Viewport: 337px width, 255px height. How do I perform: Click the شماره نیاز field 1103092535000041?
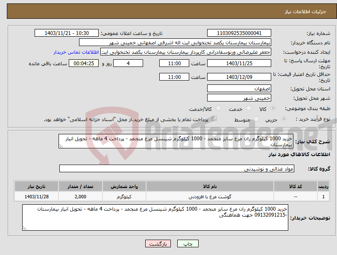[x=239, y=33]
